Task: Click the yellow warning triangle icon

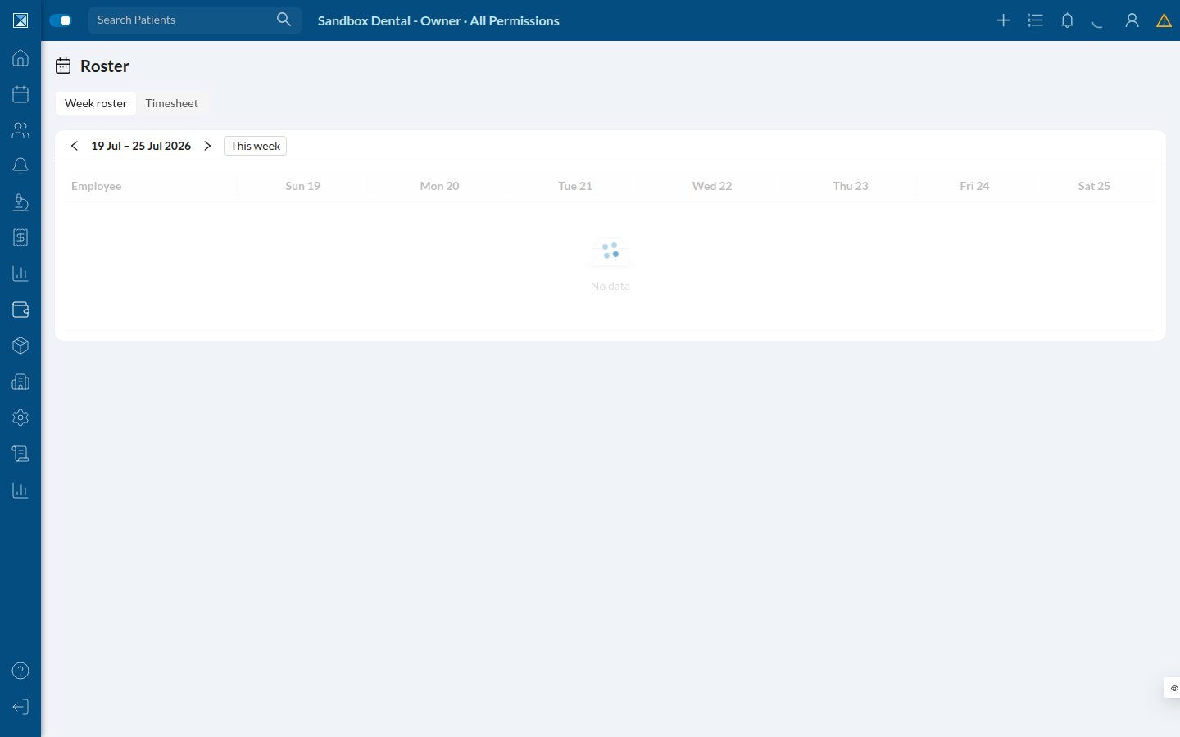Action: (1164, 20)
